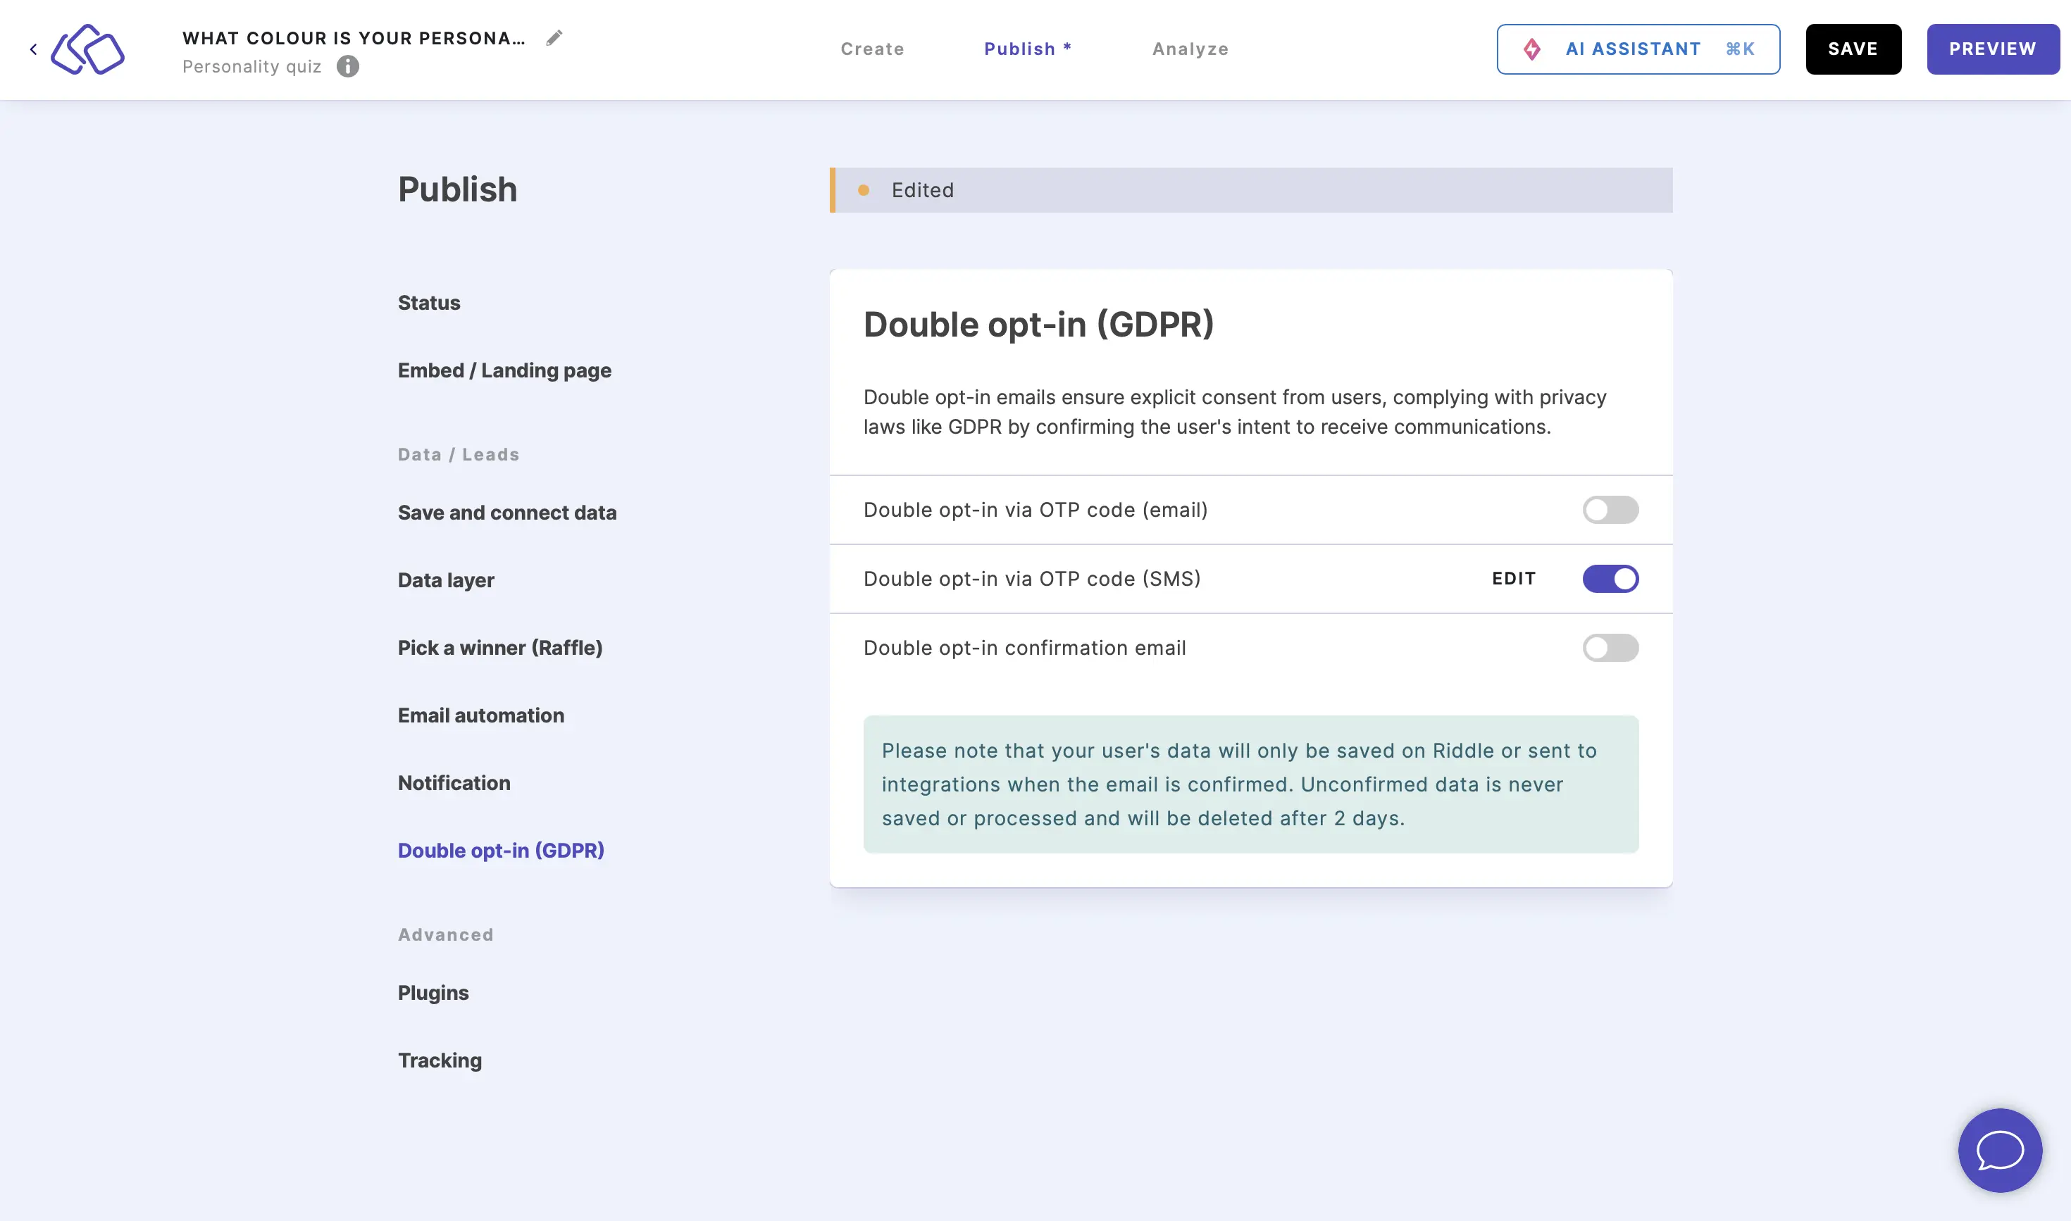Click the PREVIEW button
This screenshot has height=1221, width=2071.
(1993, 48)
